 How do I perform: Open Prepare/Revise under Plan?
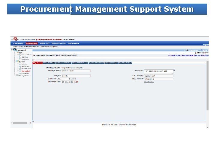pos(27,55)
